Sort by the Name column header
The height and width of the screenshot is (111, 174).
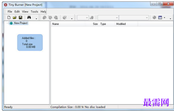pyautogui.click(x=68, y=24)
